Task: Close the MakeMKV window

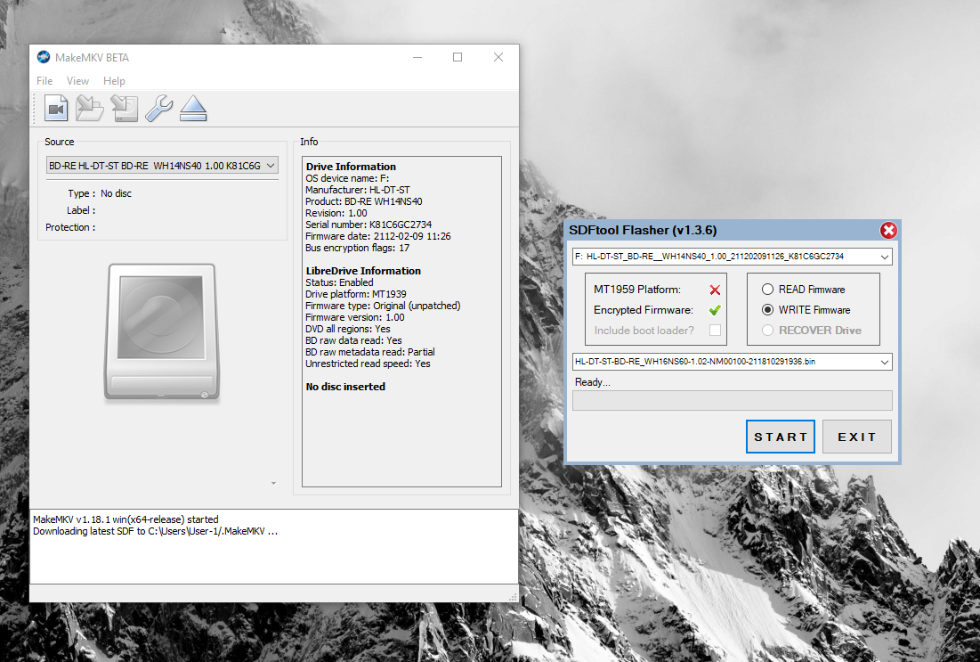Action: pyautogui.click(x=498, y=57)
